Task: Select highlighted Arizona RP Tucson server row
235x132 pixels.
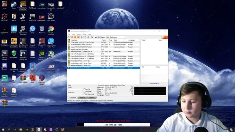Action: coord(104,68)
